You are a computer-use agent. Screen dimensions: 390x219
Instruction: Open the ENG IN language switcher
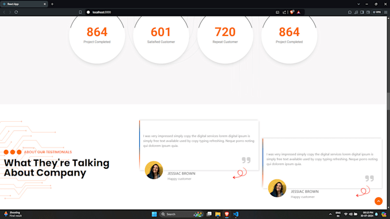[338, 214]
